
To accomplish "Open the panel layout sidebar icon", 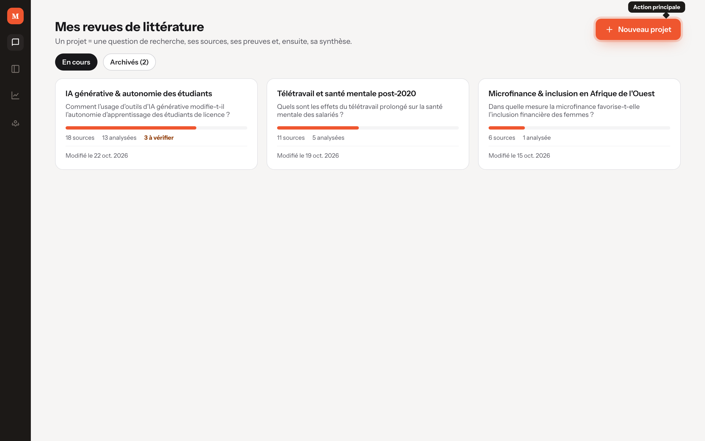I will click(15, 69).
